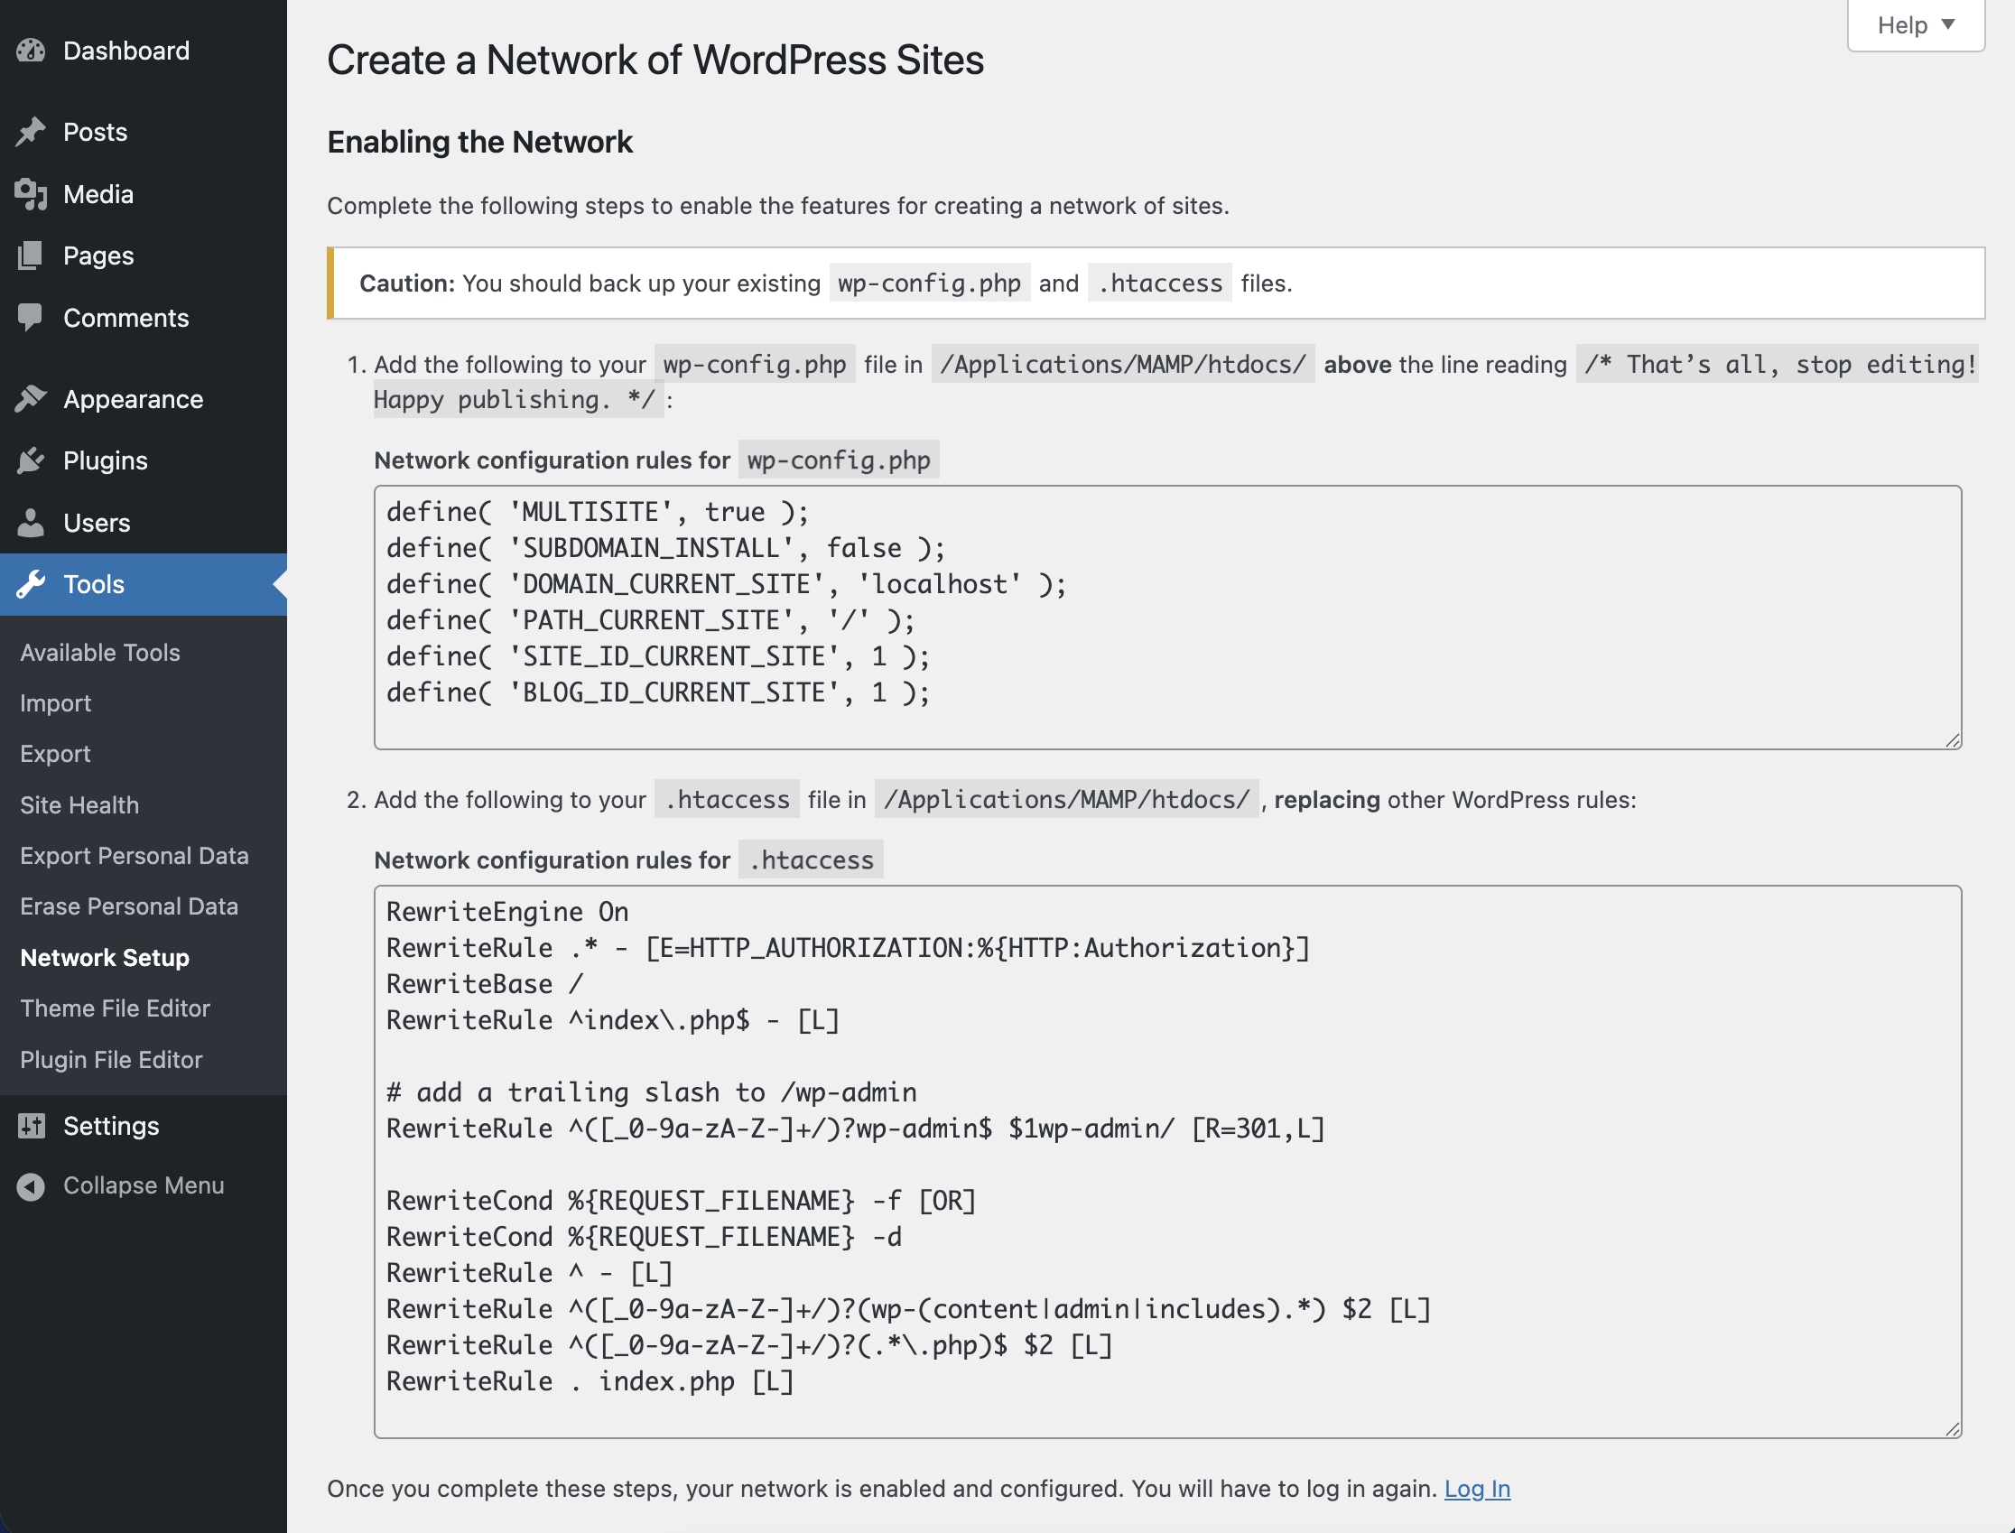This screenshot has height=1533, width=2015.
Task: Click the Posts pushpin icon
Action: [31, 133]
